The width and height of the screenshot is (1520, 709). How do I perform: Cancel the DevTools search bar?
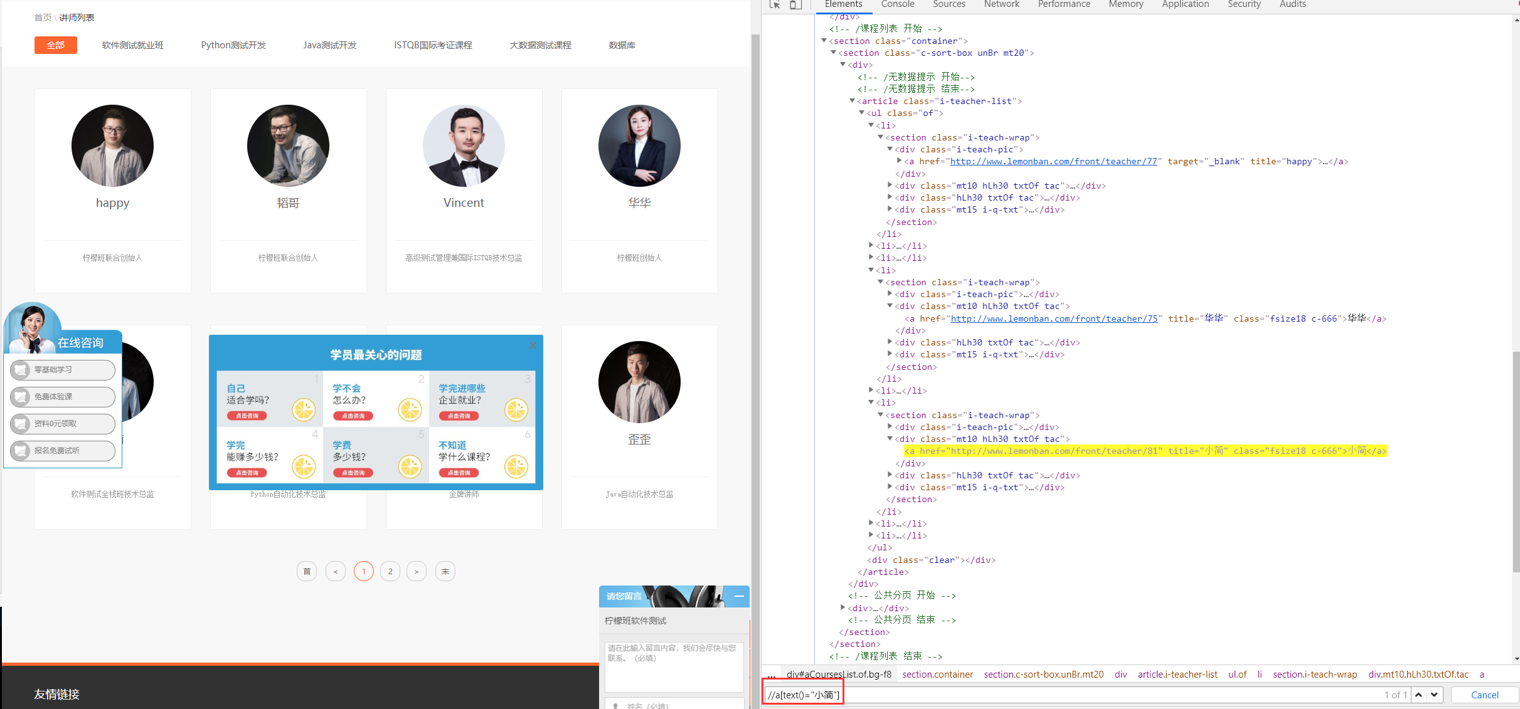[x=1484, y=695]
